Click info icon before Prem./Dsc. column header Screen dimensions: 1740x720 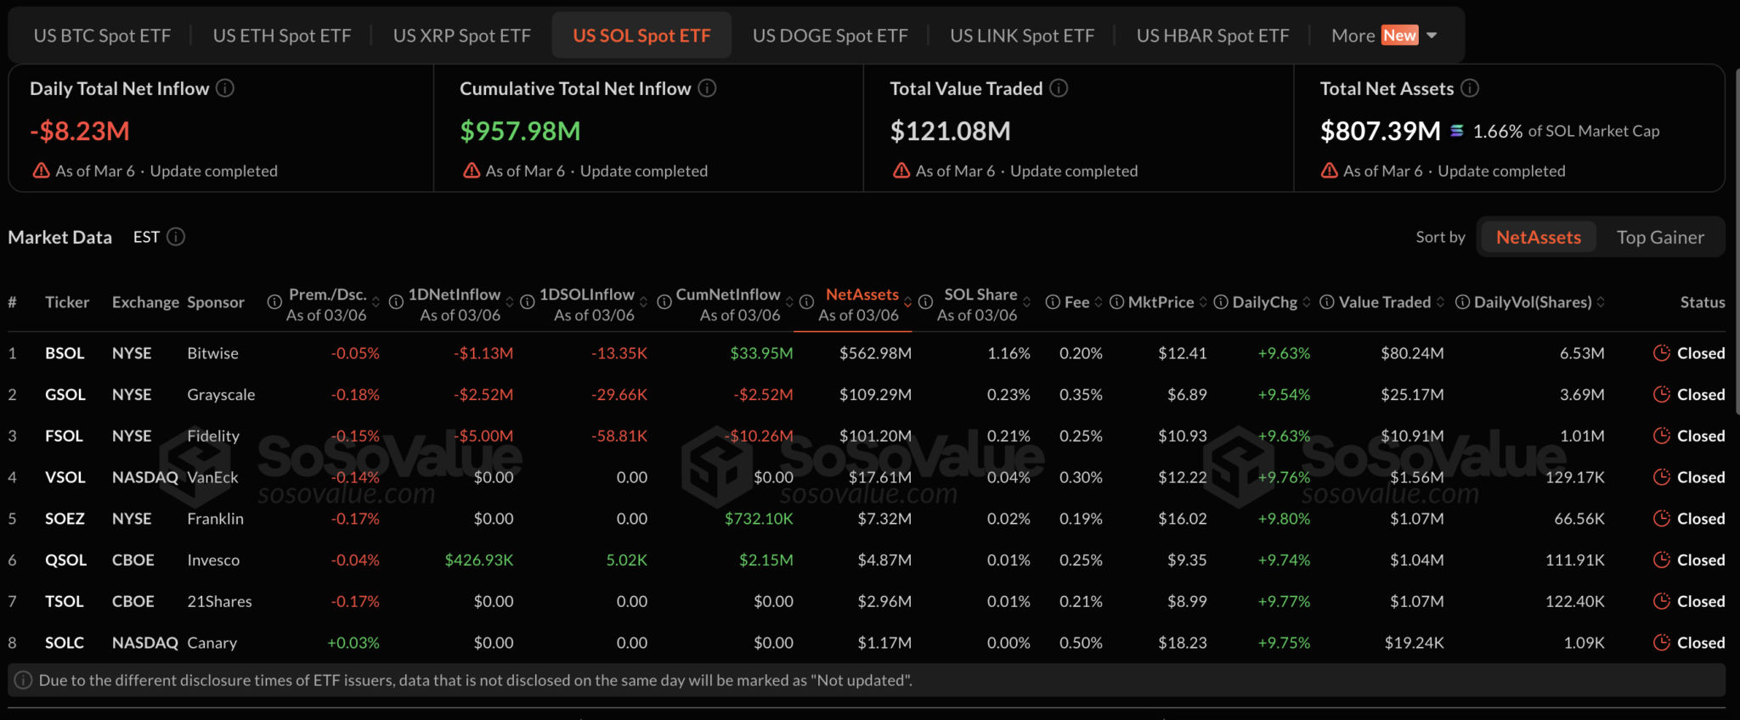(274, 302)
